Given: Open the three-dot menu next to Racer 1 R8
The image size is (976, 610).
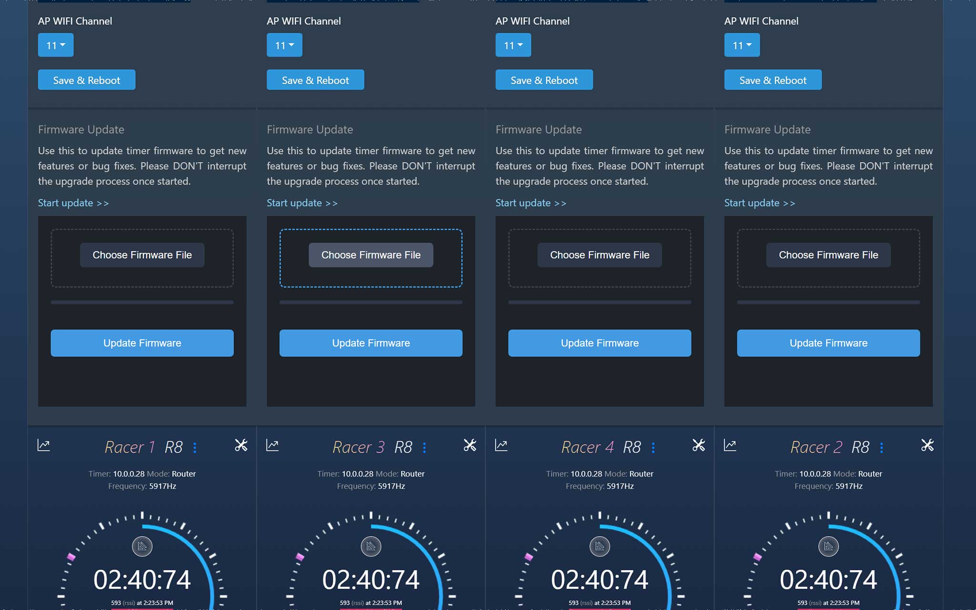Looking at the screenshot, I should tap(195, 447).
